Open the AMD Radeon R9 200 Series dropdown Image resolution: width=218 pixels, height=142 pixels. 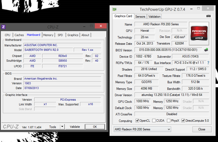142,129
